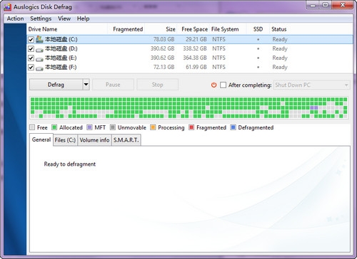This screenshot has width=357, height=259.
Task: Click the Auslogics app icon in title bar
Action: [x=8, y=7]
